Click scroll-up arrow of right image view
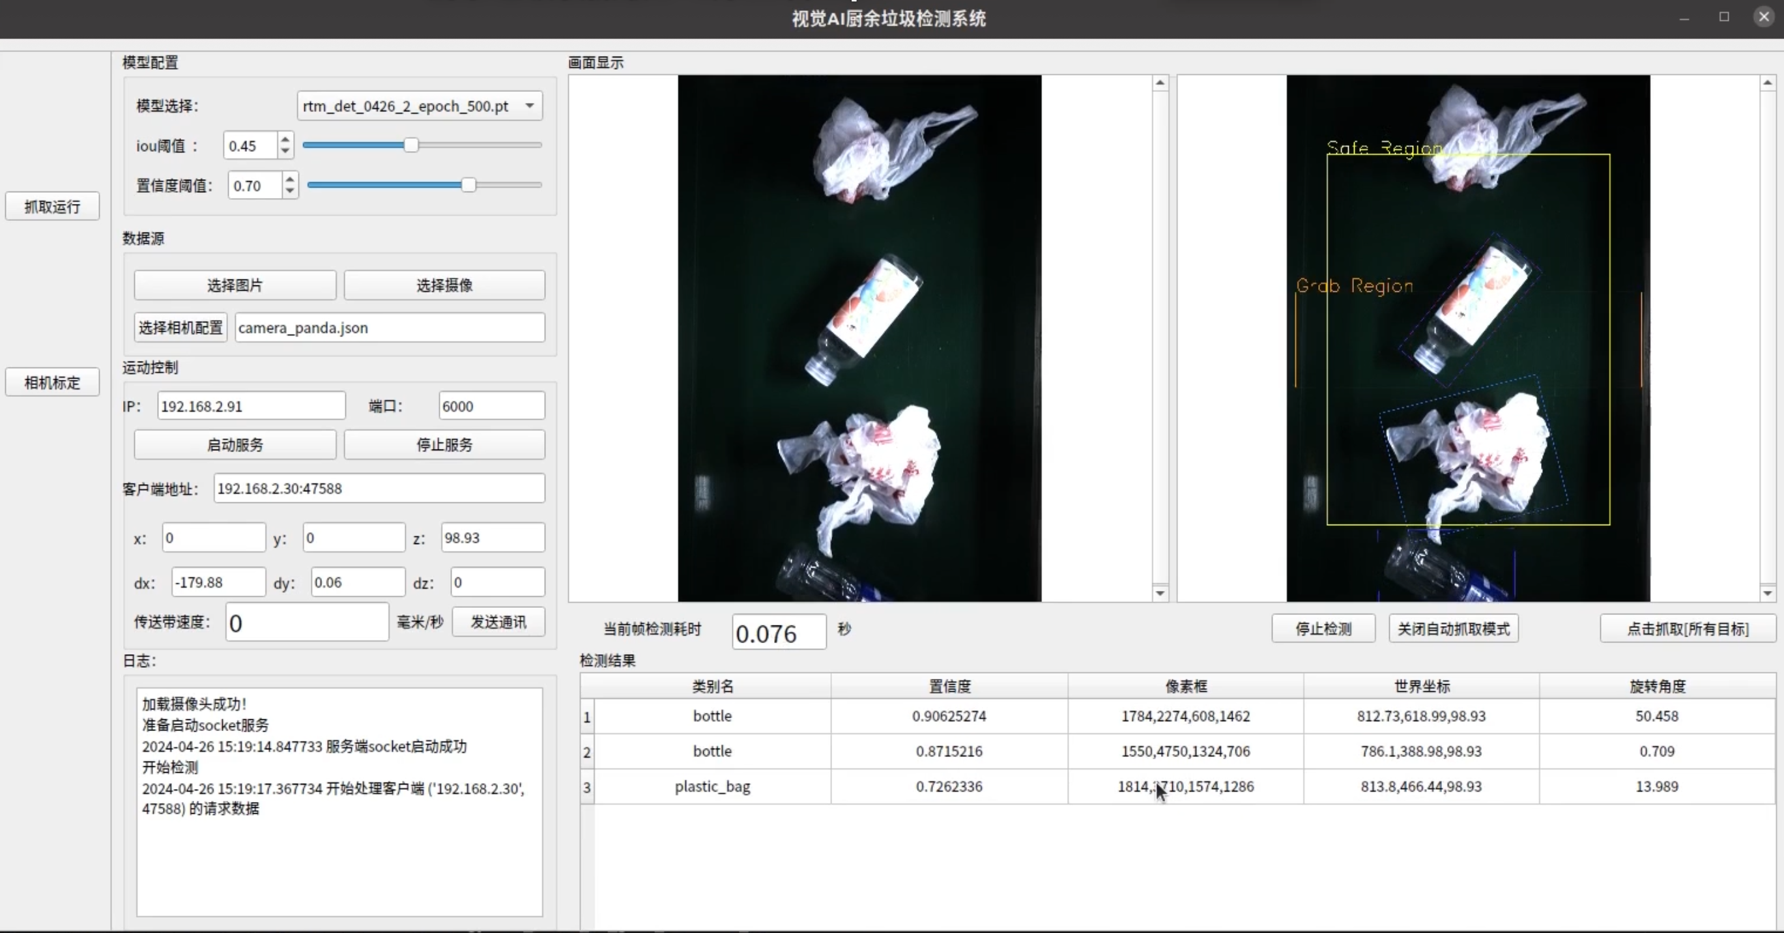 pos(1767,83)
